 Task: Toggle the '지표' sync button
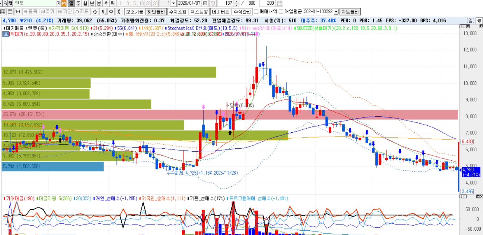[82, 12]
